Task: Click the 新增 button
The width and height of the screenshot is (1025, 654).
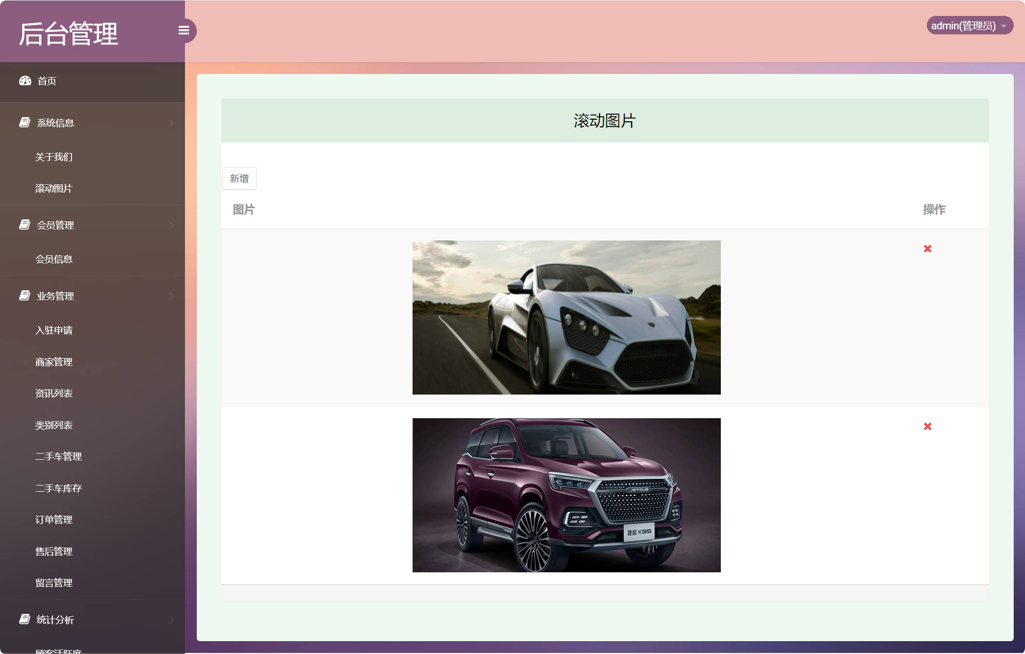Action: 239,178
